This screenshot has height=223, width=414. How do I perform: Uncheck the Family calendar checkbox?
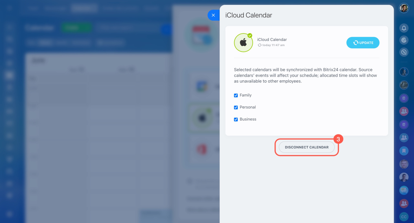click(236, 95)
